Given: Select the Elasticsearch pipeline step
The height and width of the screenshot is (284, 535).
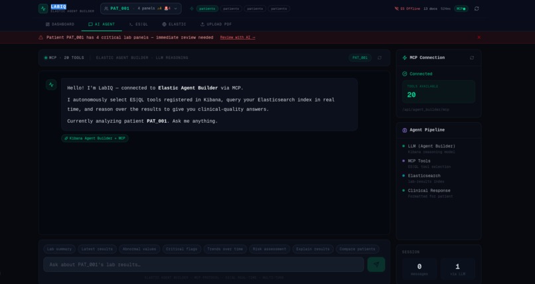Looking at the screenshot, I should pyautogui.click(x=439, y=178).
